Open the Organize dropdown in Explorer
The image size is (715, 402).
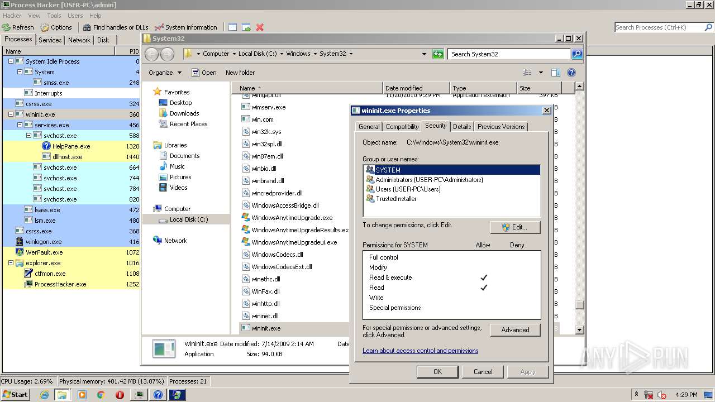click(x=165, y=73)
